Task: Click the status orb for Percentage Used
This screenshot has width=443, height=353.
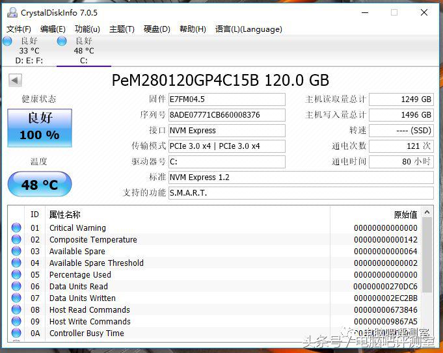Action: coord(16,274)
